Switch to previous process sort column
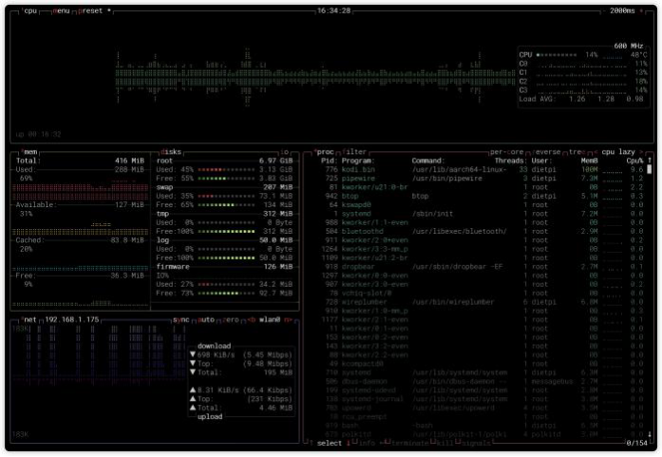This screenshot has height=457, width=662. [596, 151]
